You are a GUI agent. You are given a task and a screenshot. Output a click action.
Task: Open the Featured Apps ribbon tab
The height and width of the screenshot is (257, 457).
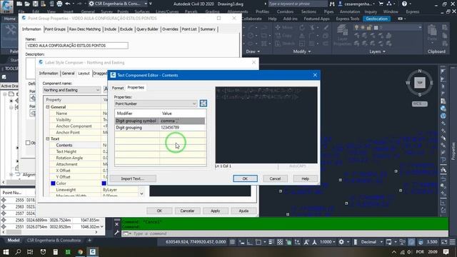(x=316, y=19)
